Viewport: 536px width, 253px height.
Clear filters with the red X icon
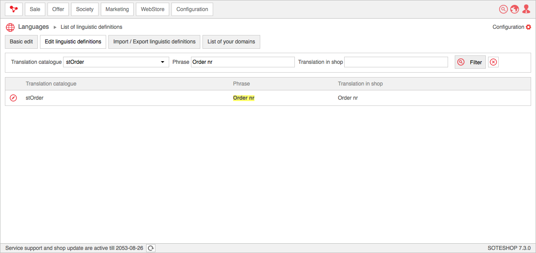[x=493, y=62]
